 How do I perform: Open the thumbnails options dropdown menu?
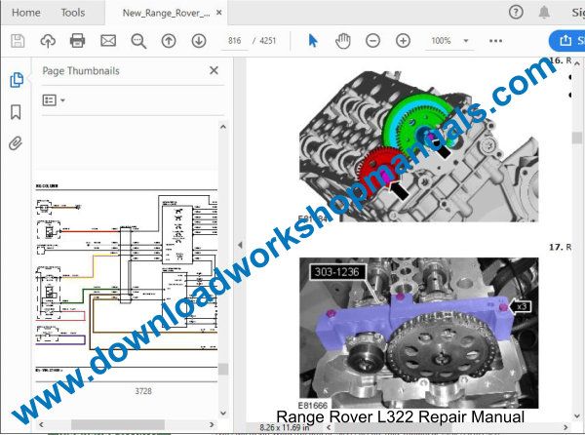pos(54,100)
